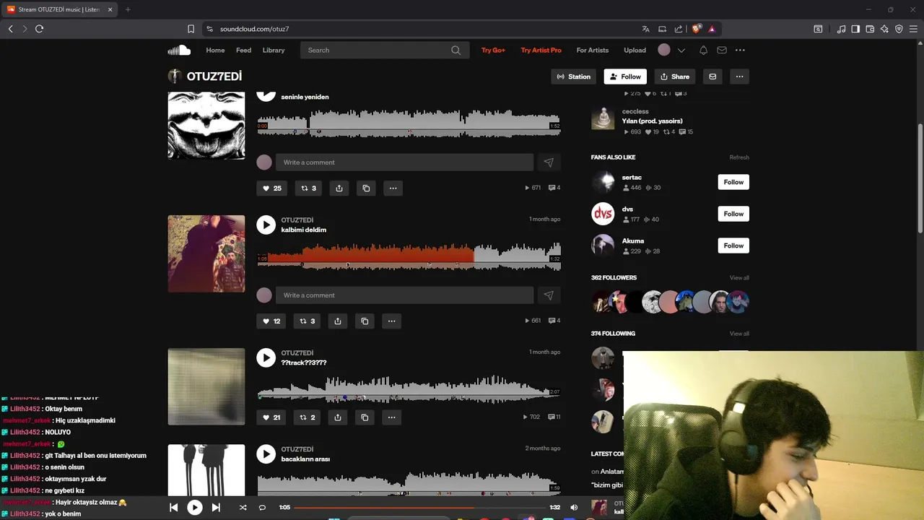924x520 pixels.
Task: Seek in kalbimi deldim waveform
Action: pos(409,256)
